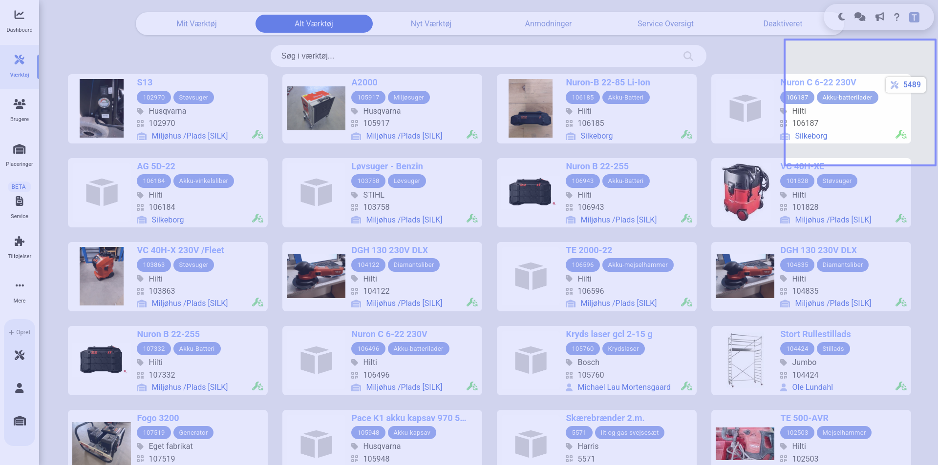Switch to the Mit Værktøj tab
The width and height of the screenshot is (938, 465).
[196, 23]
